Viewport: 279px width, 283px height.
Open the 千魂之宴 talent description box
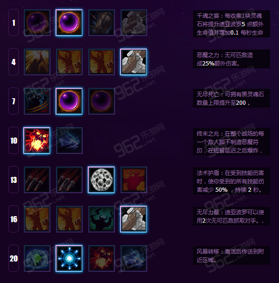(x=231, y=24)
